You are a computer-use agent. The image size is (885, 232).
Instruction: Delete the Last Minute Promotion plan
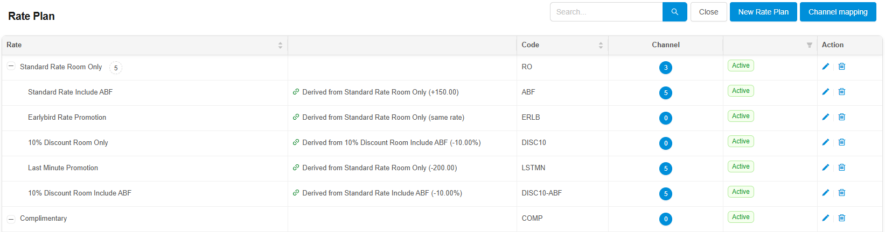pyautogui.click(x=842, y=168)
